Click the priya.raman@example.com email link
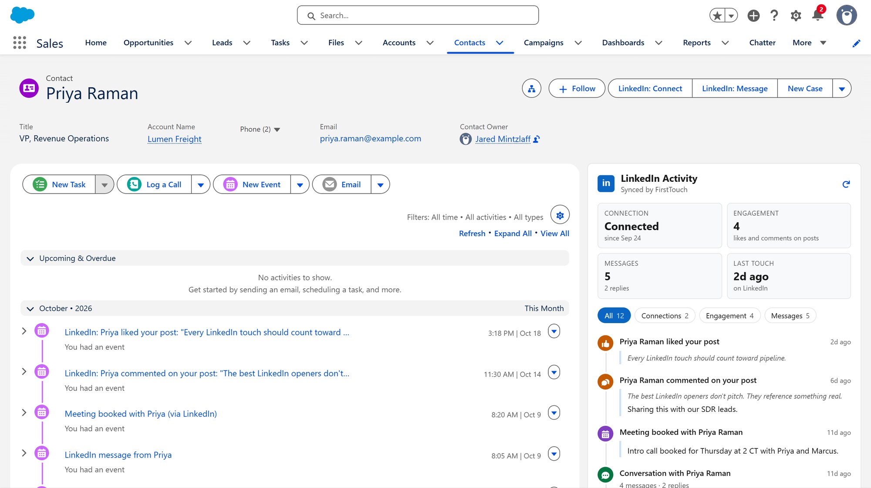 tap(370, 139)
